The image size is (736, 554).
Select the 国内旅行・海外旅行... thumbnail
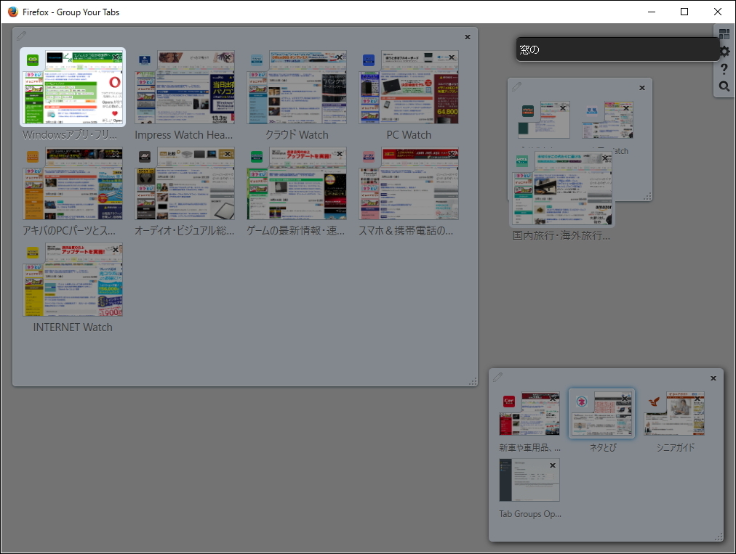[x=562, y=188]
